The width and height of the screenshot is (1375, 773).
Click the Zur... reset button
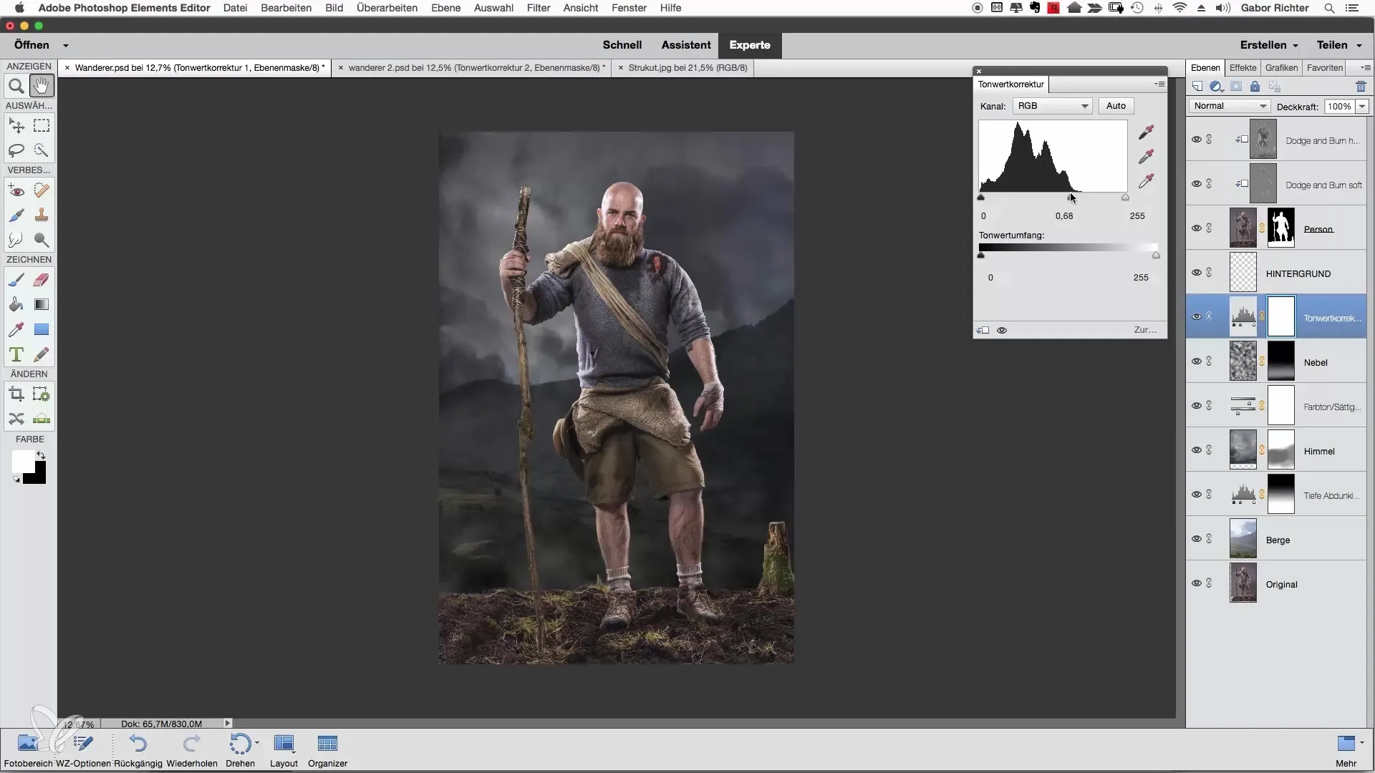pyautogui.click(x=1144, y=330)
